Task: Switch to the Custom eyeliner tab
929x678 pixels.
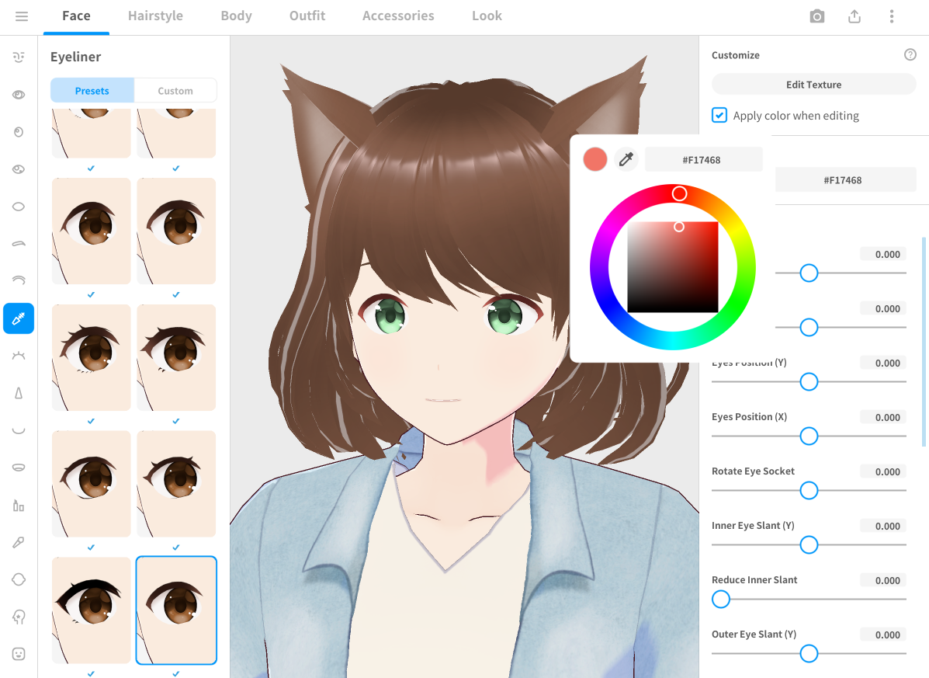Action: tap(175, 91)
